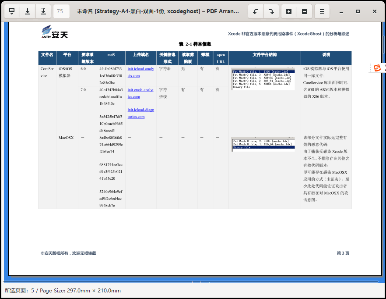Image resolution: width=386 pixels, height=299 pixels.
Task: Click the vertical scrollbar on right edge
Action: pyautogui.click(x=383, y=44)
